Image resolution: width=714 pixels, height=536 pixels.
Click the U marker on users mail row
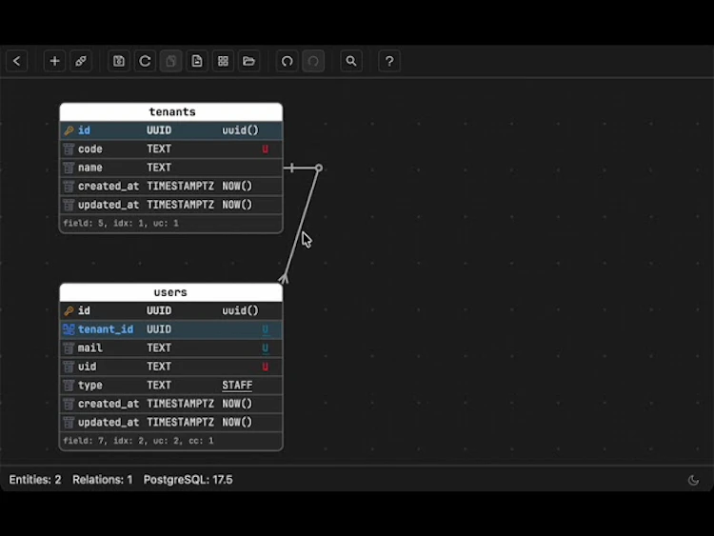point(265,348)
